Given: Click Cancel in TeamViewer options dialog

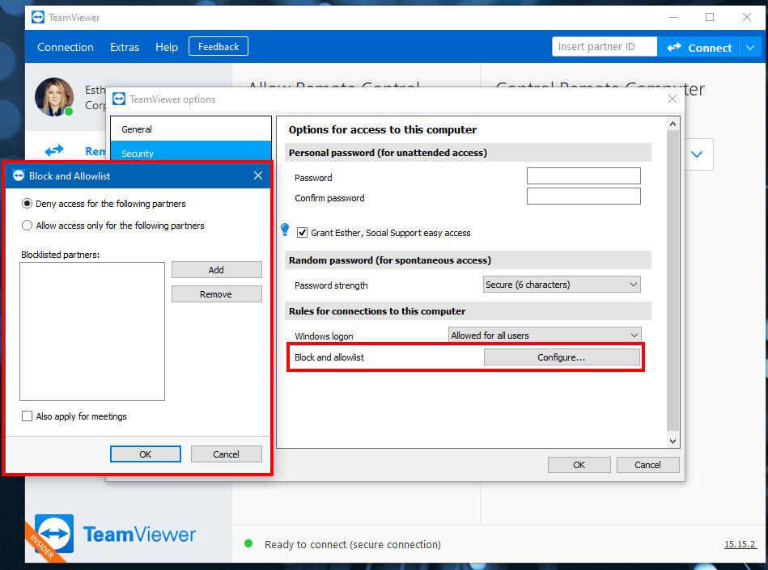Looking at the screenshot, I should point(647,465).
